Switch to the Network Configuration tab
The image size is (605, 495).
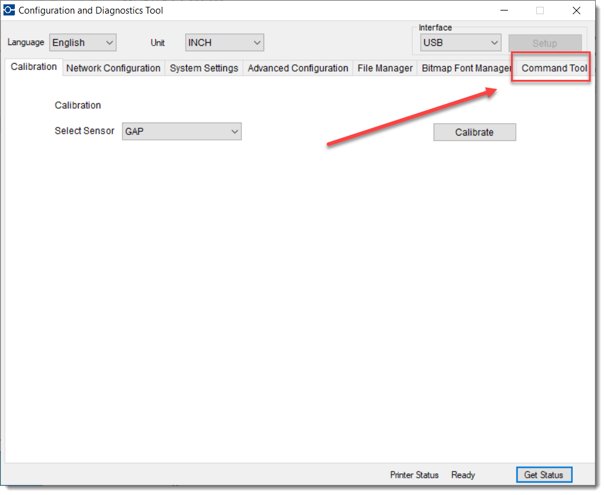tap(113, 68)
